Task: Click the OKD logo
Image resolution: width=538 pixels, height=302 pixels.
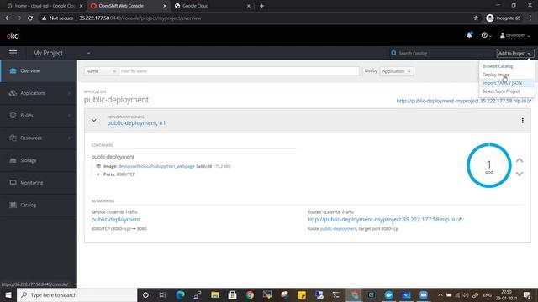Action: pos(13,35)
